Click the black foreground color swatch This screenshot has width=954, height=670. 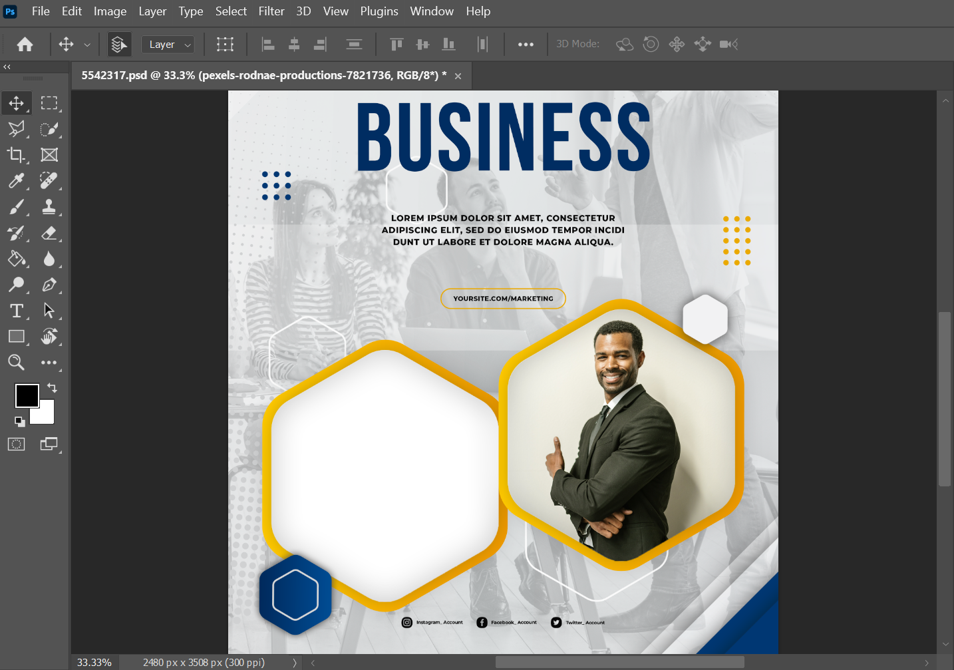[27, 395]
